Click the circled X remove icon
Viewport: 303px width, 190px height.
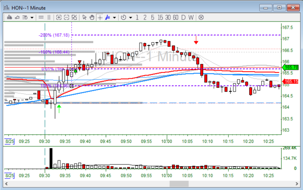pos(201,17)
